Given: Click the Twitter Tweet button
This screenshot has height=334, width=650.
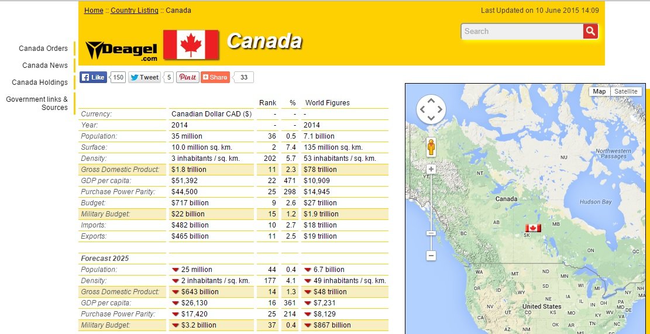Looking at the screenshot, I should click(x=145, y=77).
